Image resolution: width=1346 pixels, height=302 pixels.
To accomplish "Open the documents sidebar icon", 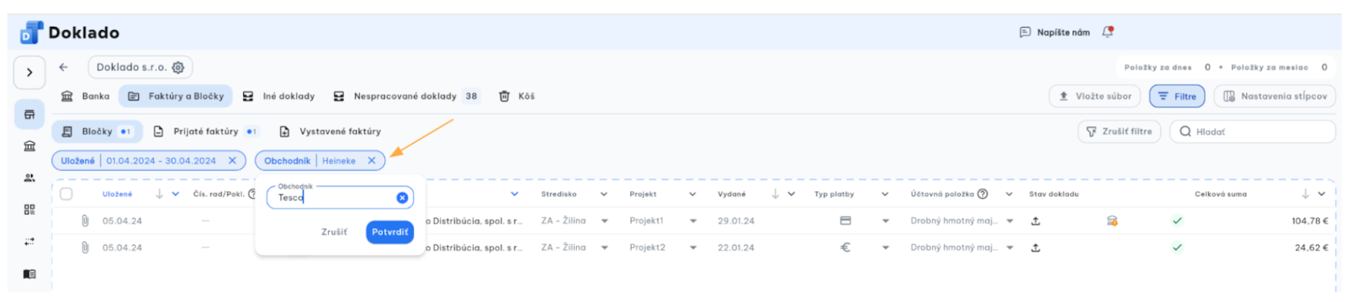I will pos(29,114).
